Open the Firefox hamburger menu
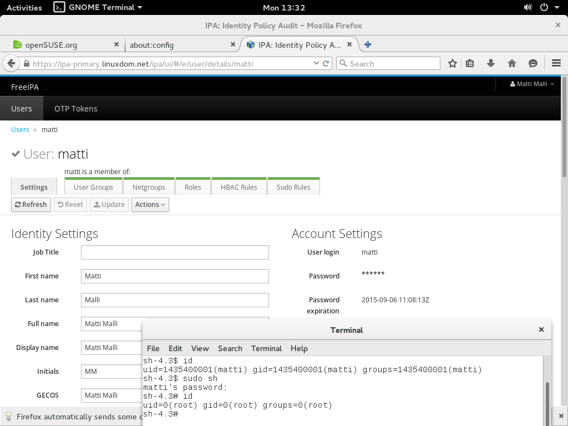The height and width of the screenshot is (426, 568). tap(556, 63)
